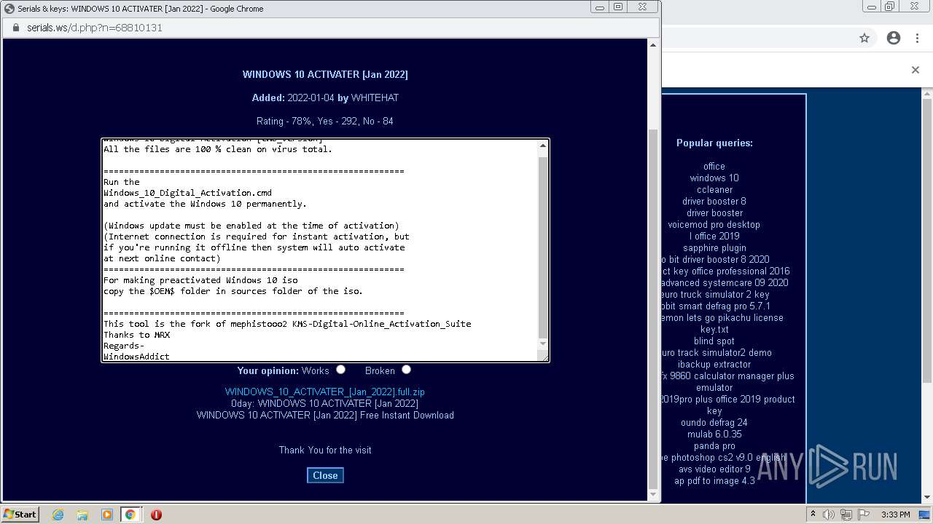Click the textarea scroll down arrow
This screenshot has height=524, width=933.
tap(543, 344)
